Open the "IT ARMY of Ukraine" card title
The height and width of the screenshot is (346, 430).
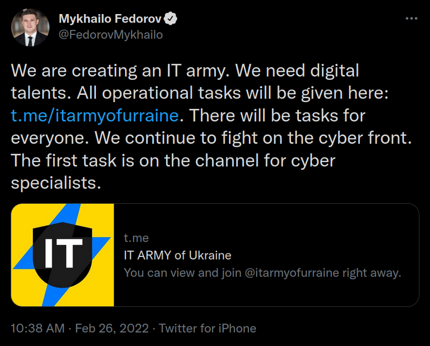coord(178,255)
